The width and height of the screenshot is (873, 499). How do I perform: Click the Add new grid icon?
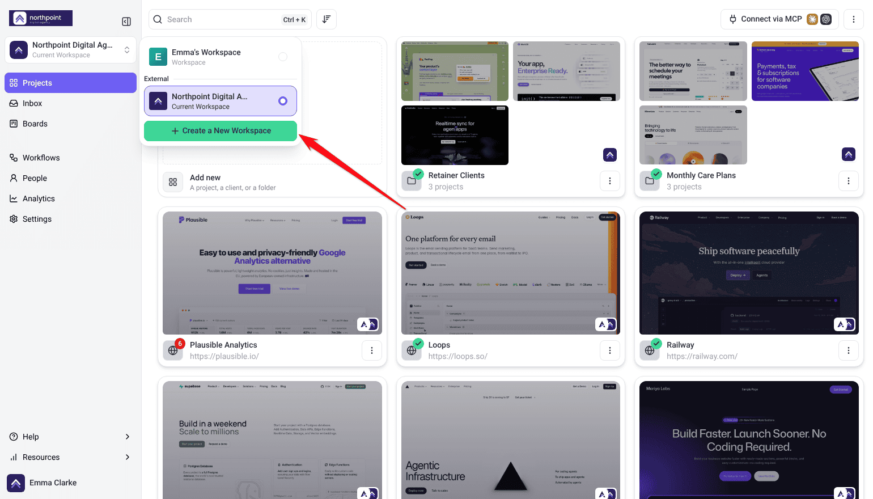click(173, 182)
